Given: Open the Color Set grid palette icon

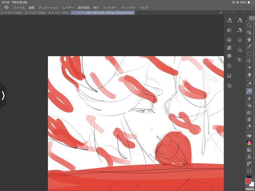Looking at the screenshot, I should [x=229, y=48].
